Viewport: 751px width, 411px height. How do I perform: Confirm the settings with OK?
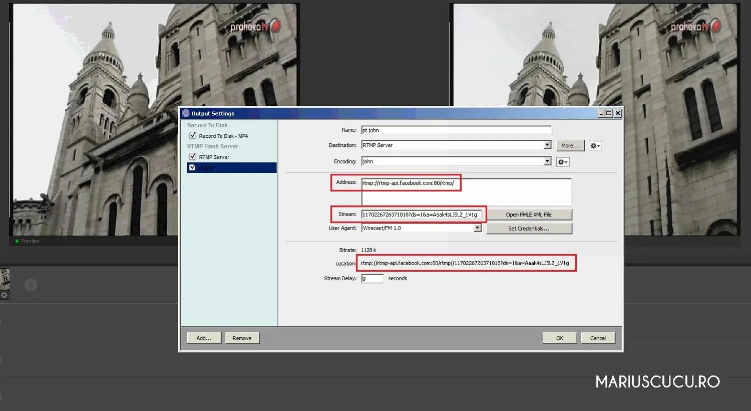coord(560,338)
